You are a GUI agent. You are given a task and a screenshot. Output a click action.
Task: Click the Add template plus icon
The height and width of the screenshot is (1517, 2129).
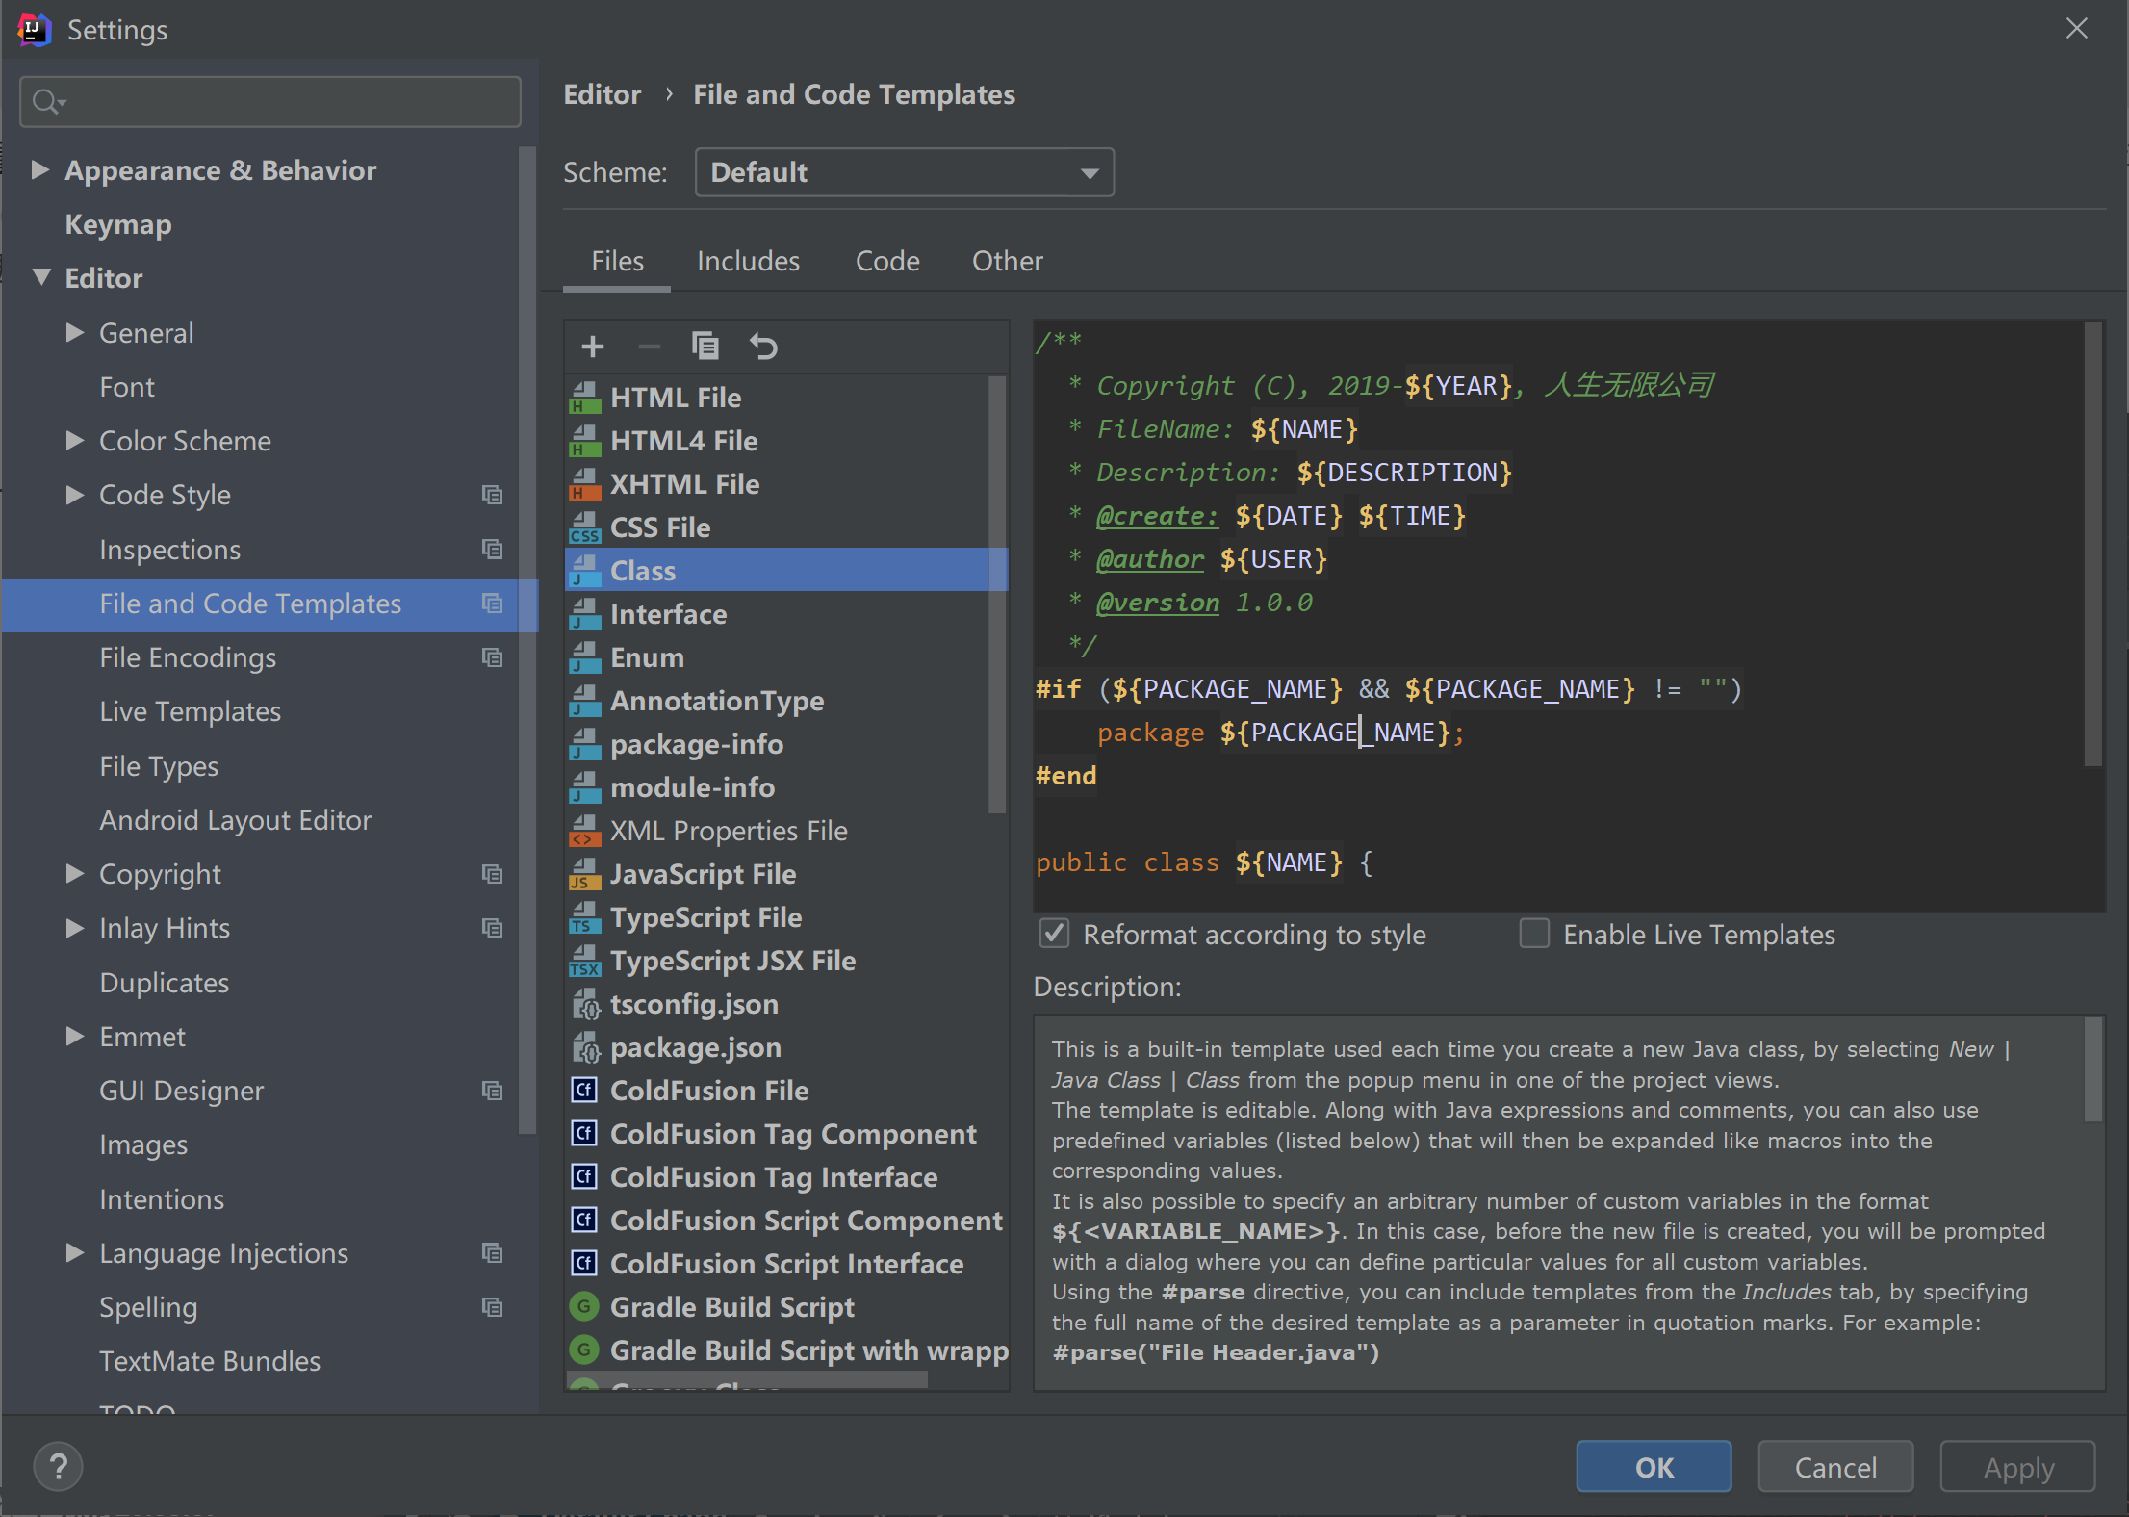(593, 347)
